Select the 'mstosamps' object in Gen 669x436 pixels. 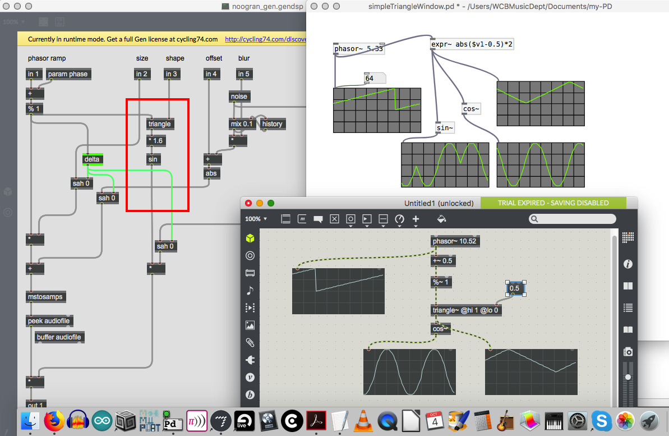(x=45, y=297)
